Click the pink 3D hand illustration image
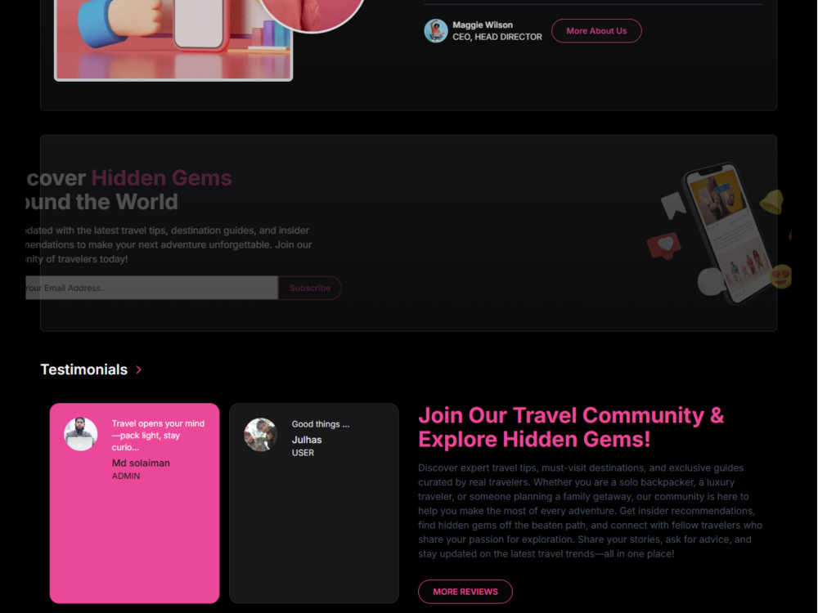The image size is (818, 613). click(x=173, y=39)
